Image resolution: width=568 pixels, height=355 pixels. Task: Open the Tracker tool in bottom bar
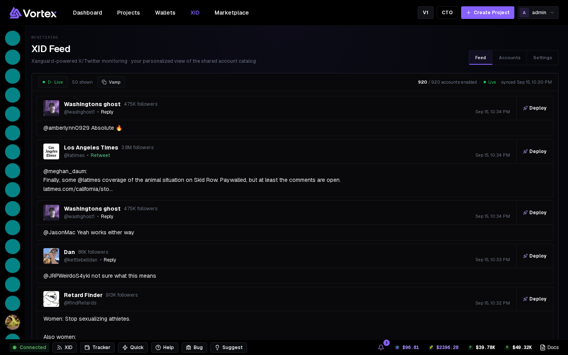97,348
